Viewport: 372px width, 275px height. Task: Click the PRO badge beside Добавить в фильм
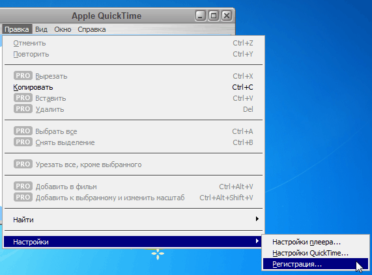click(x=23, y=186)
